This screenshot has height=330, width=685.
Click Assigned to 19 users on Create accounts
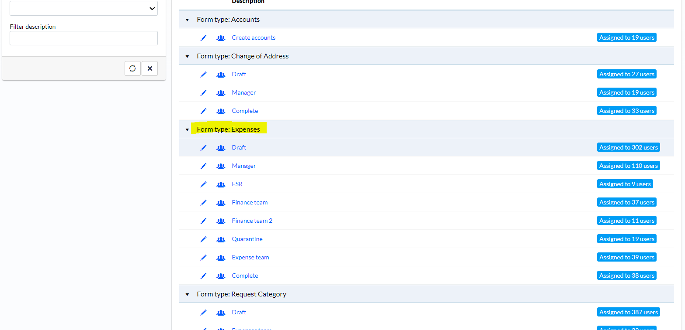pos(627,37)
